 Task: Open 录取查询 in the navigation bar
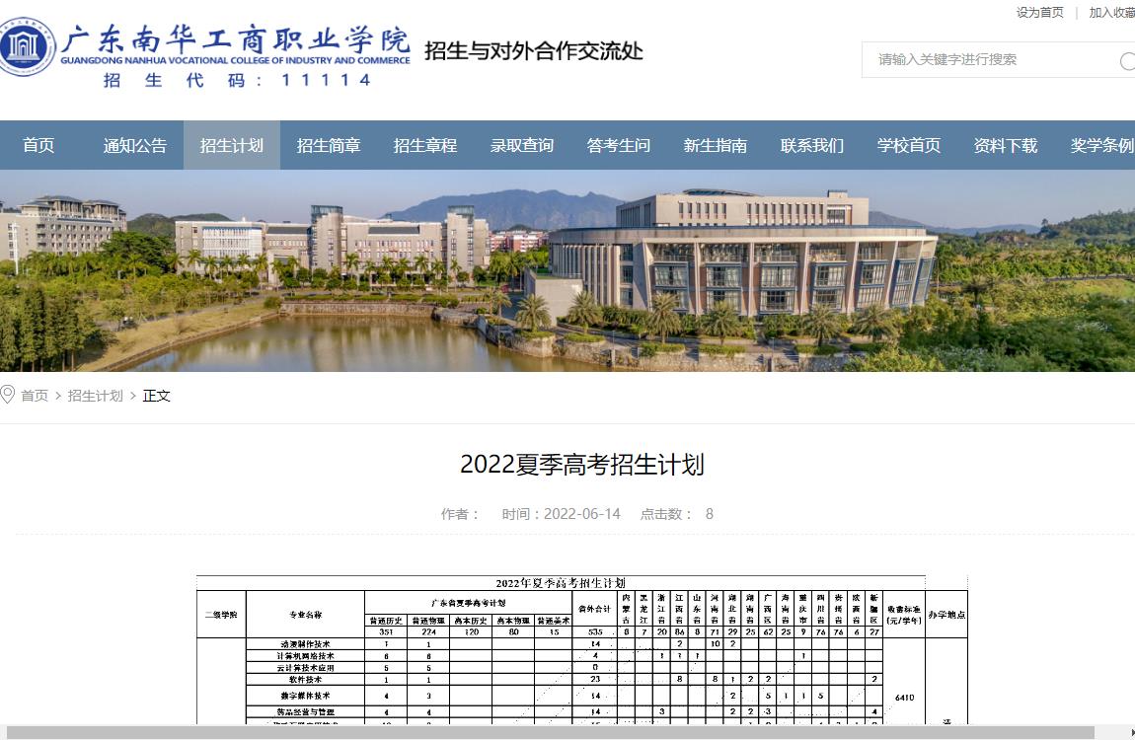point(522,146)
